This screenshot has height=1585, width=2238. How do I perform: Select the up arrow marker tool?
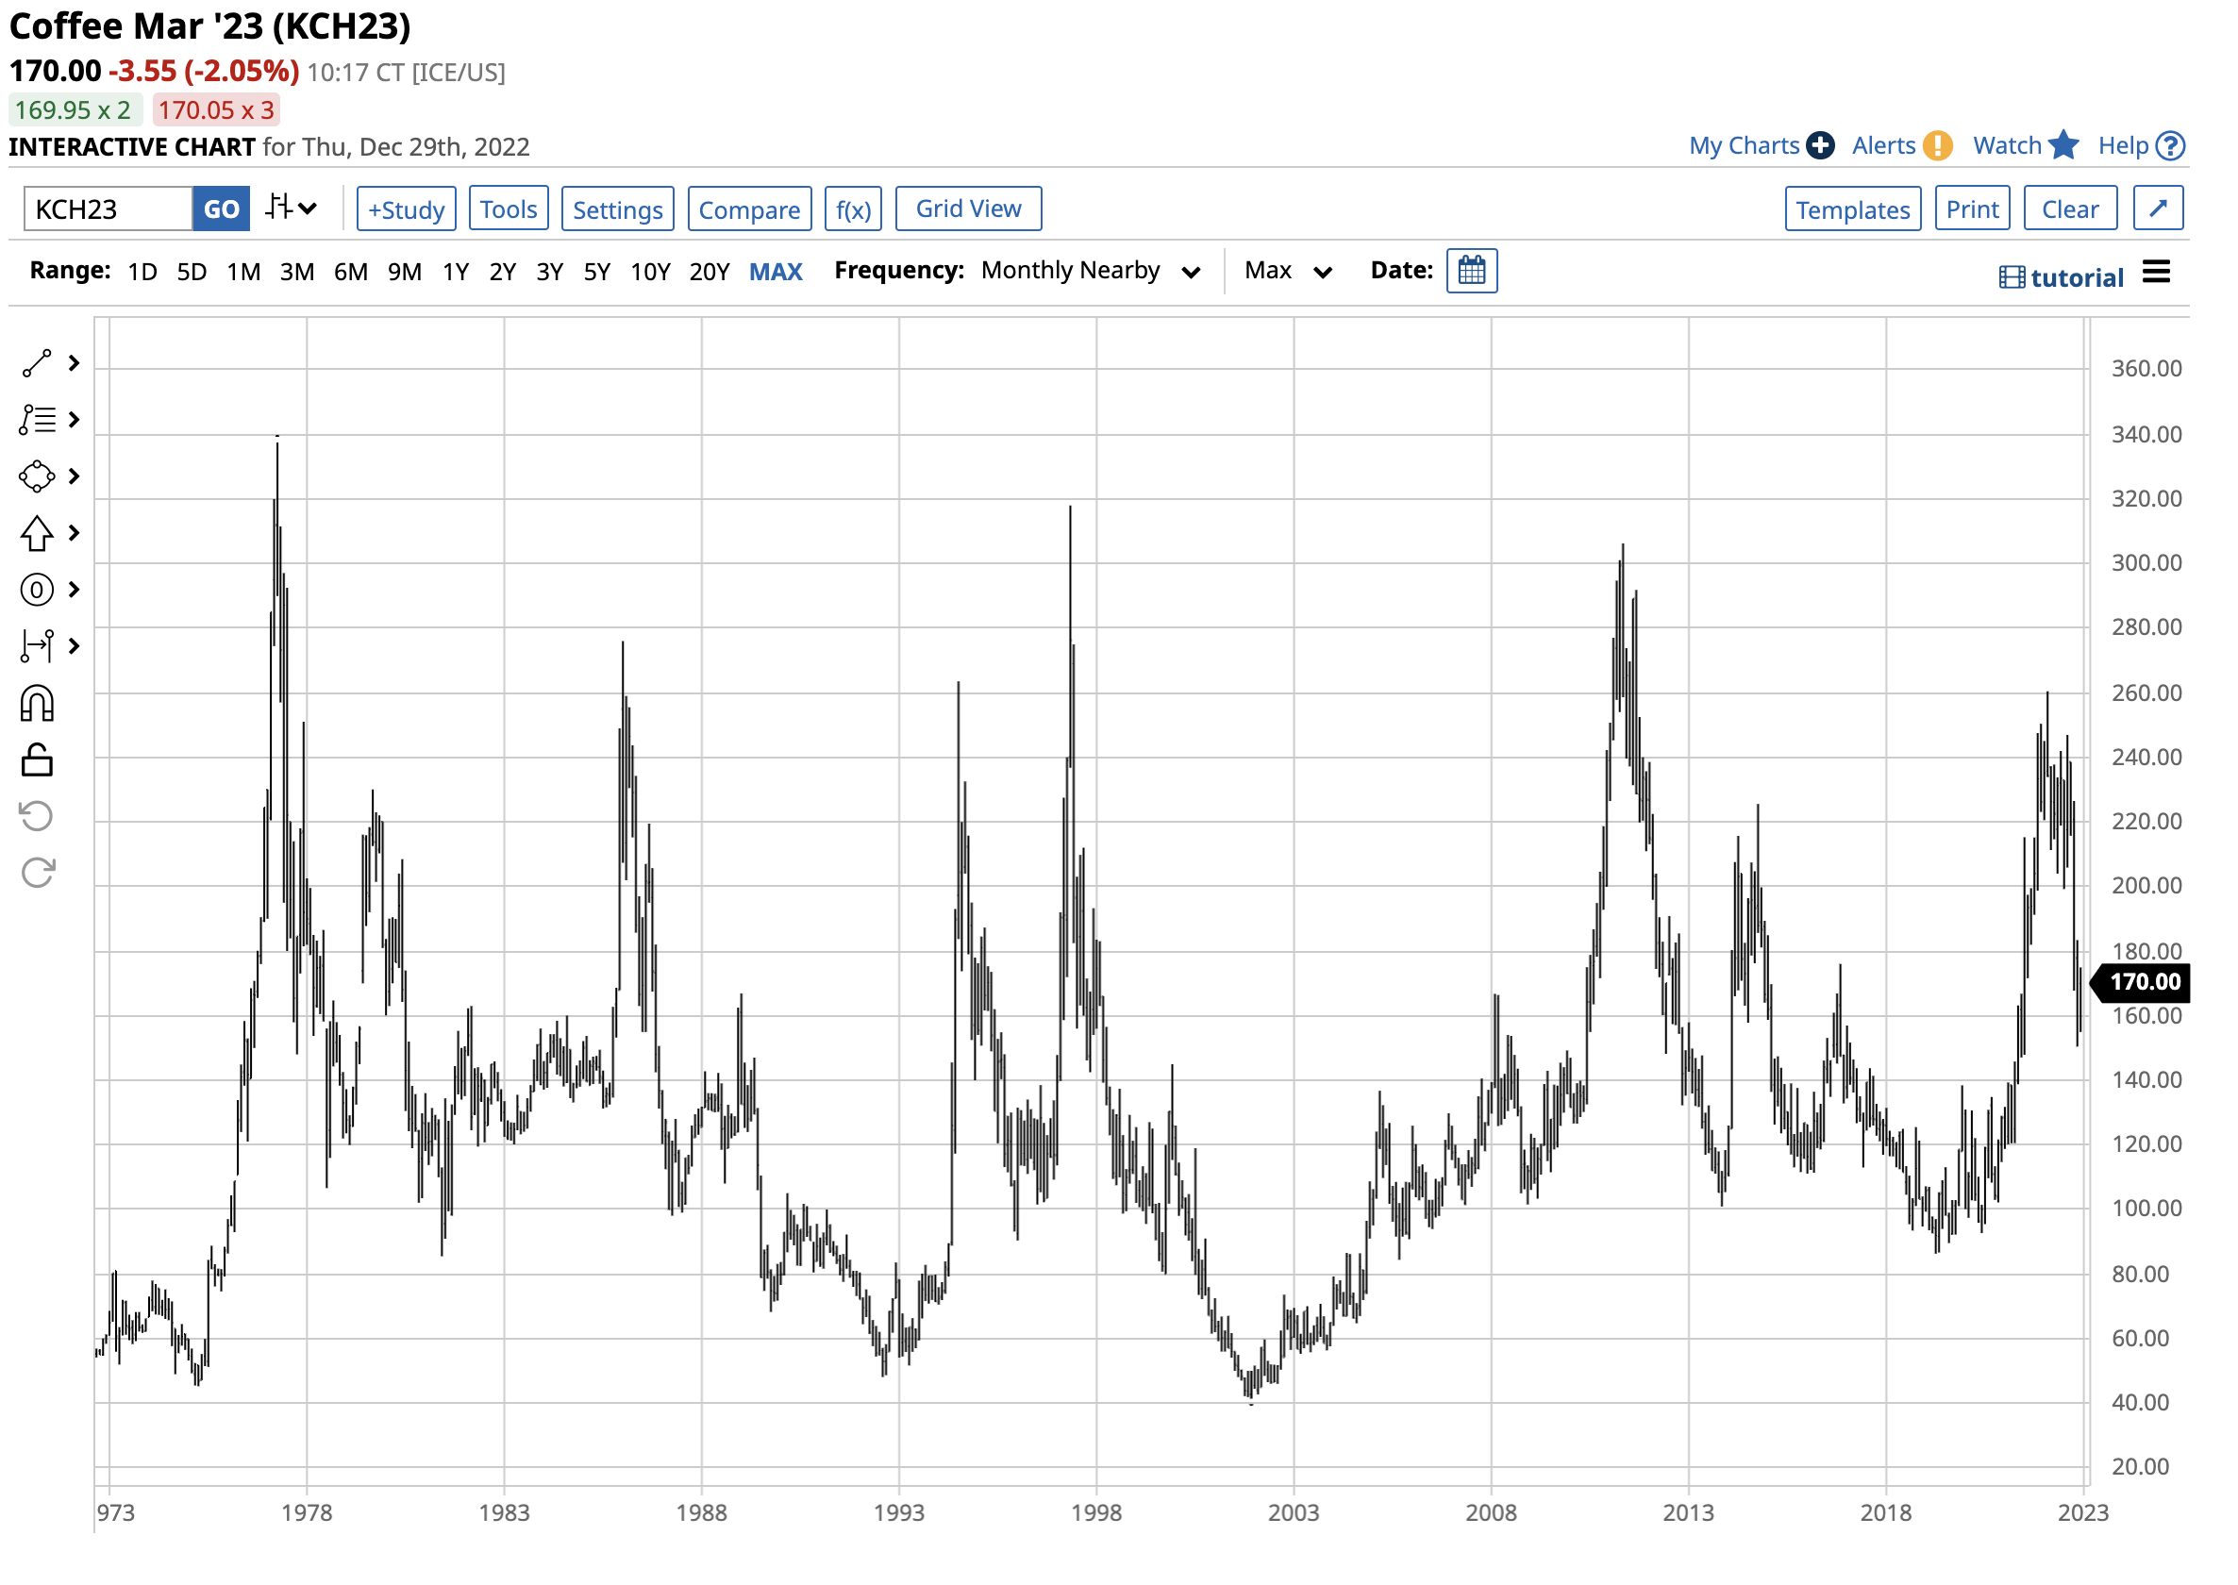click(x=37, y=534)
